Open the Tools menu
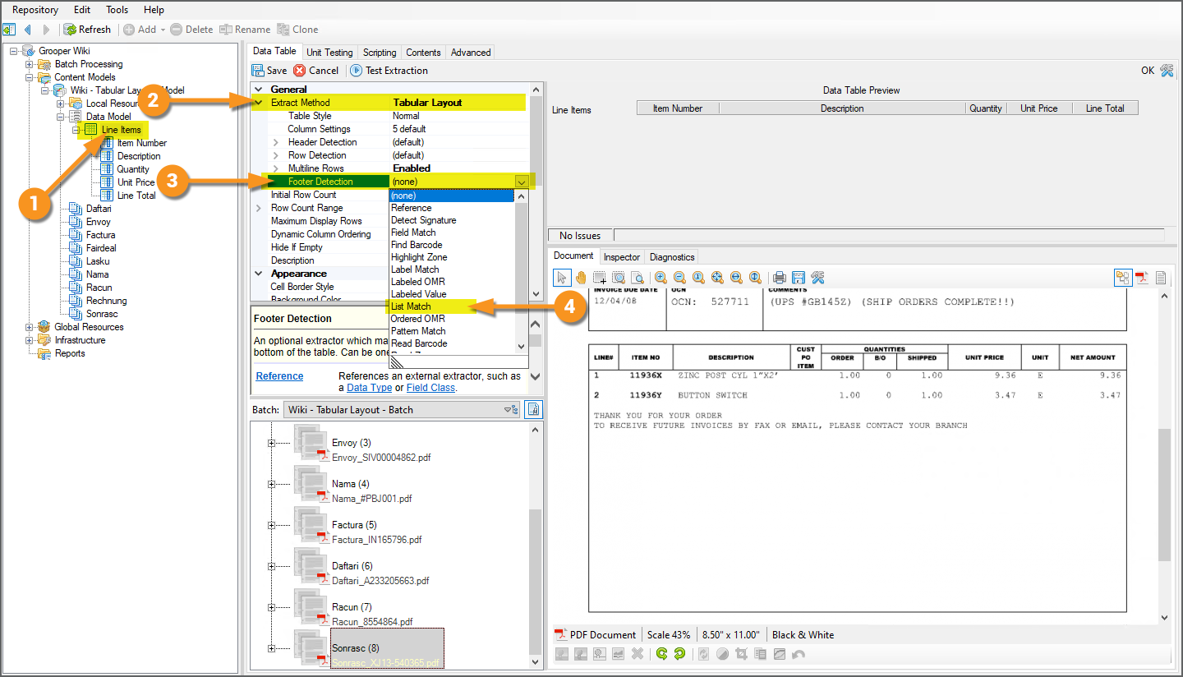 [117, 10]
